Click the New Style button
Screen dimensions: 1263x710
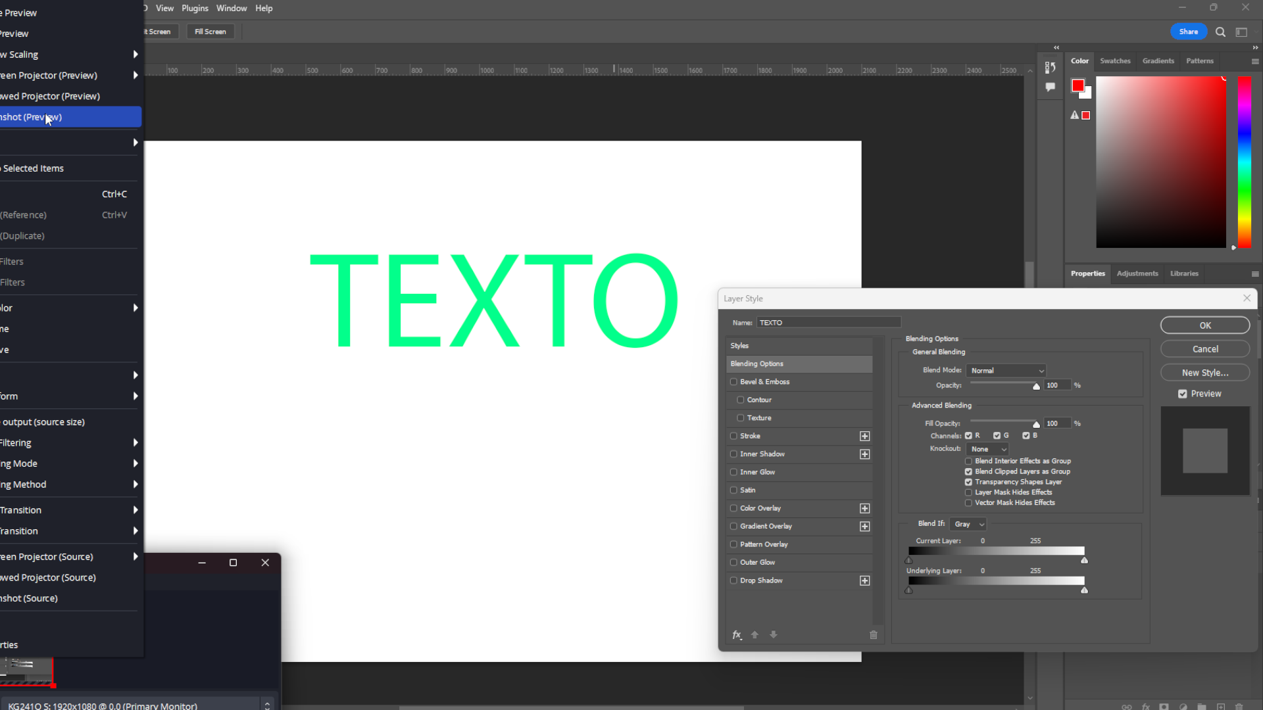click(1204, 372)
